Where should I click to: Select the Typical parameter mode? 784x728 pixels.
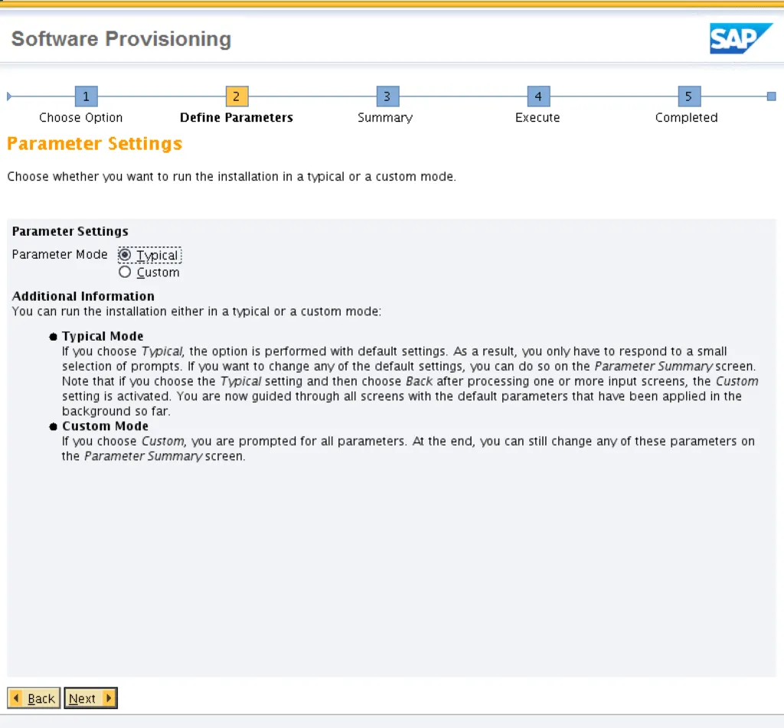point(126,255)
